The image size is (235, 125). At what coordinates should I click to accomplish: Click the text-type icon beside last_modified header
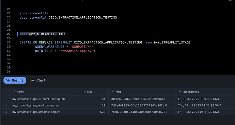(x=180, y=92)
